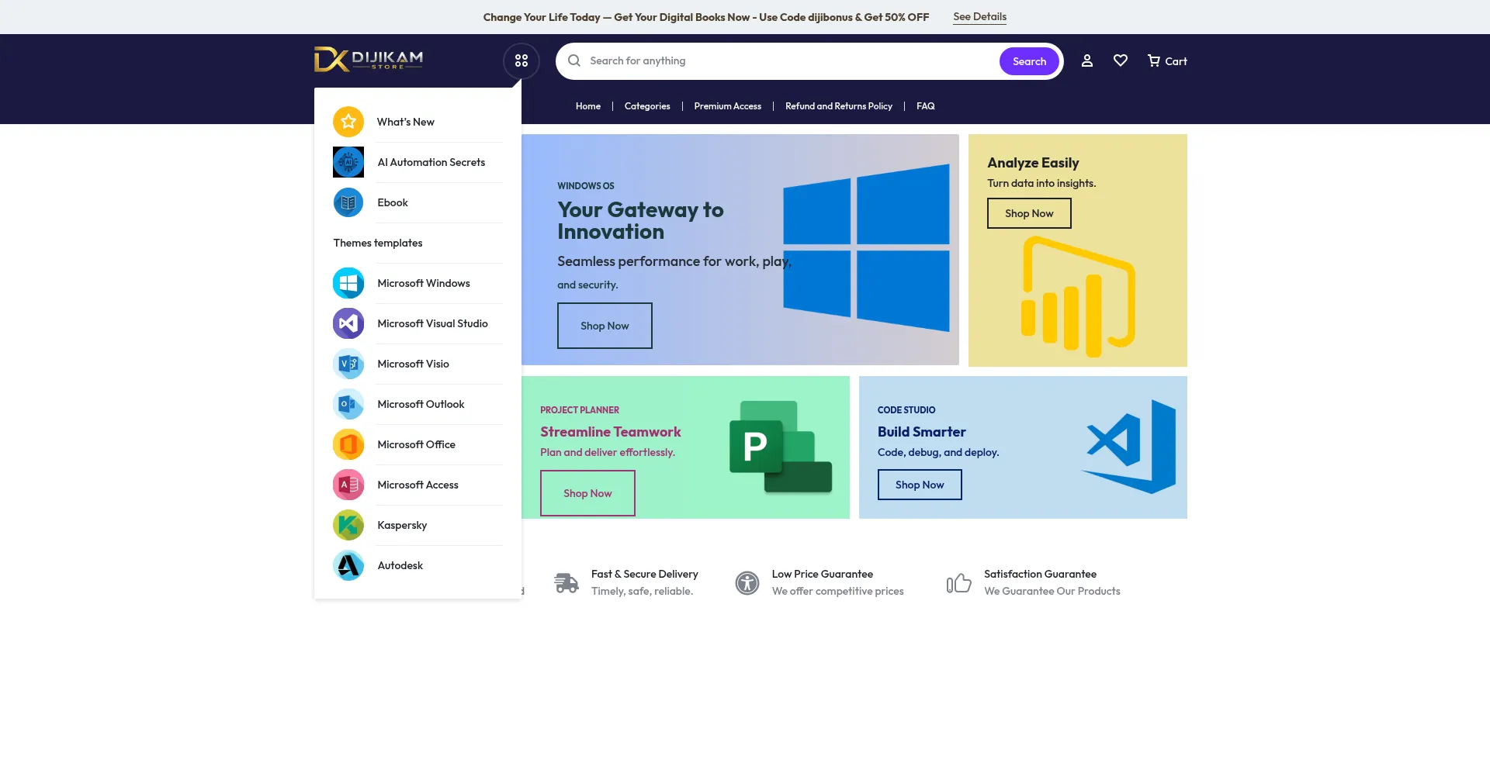Viewport: 1490px width, 770px height.
Task: Click the Low Price Guarantee text
Action: coord(823,574)
